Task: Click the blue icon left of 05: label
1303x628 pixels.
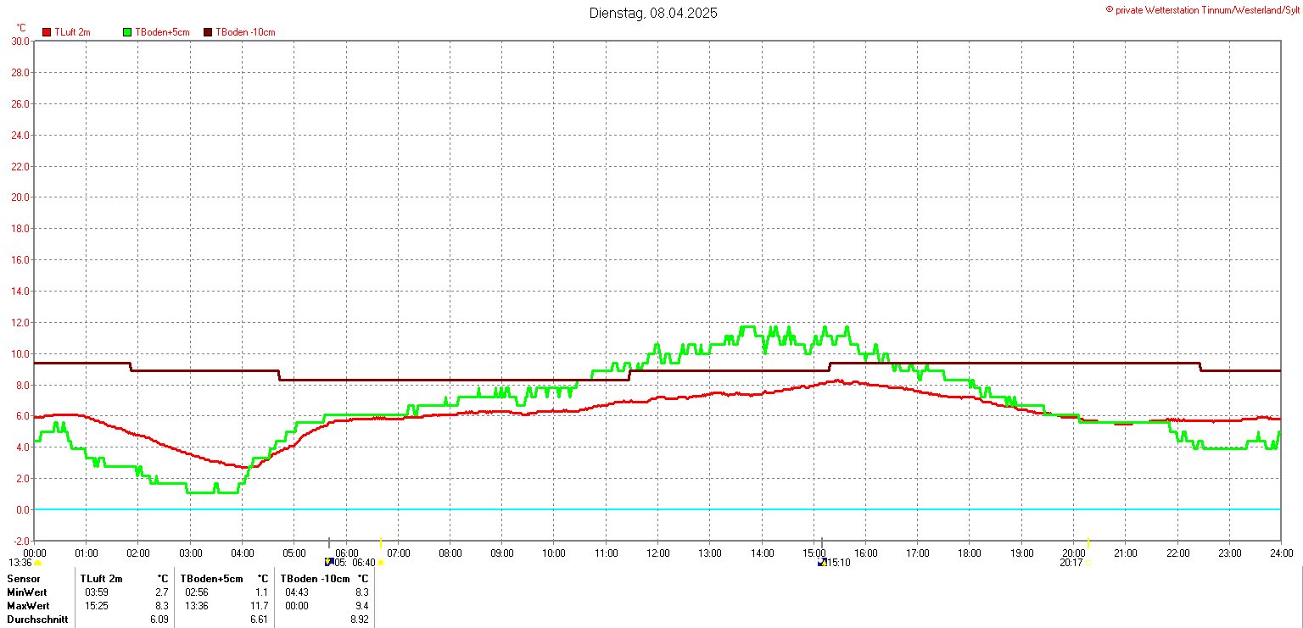Action: tap(329, 562)
